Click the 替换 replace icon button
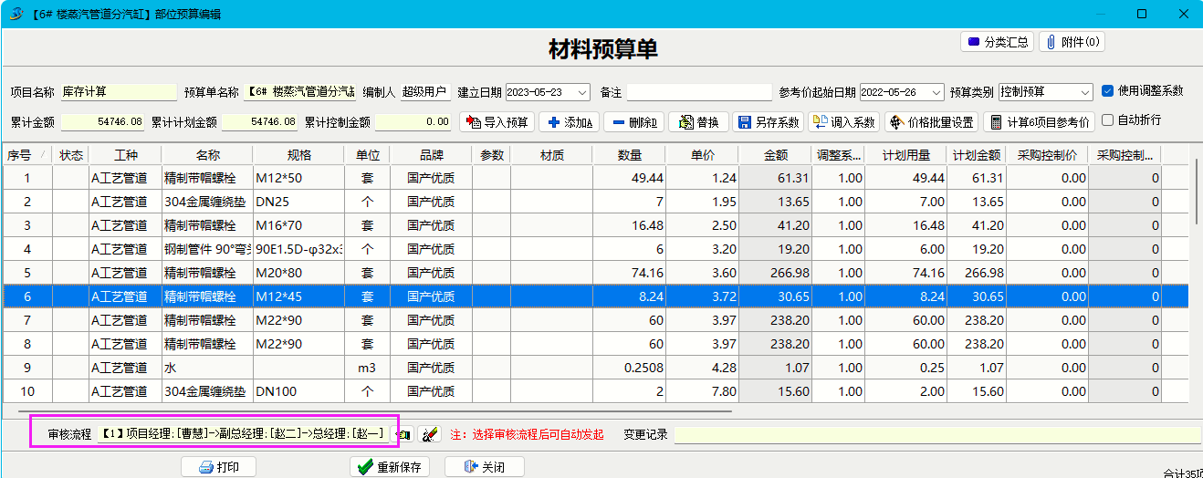The image size is (1203, 478). click(x=698, y=122)
